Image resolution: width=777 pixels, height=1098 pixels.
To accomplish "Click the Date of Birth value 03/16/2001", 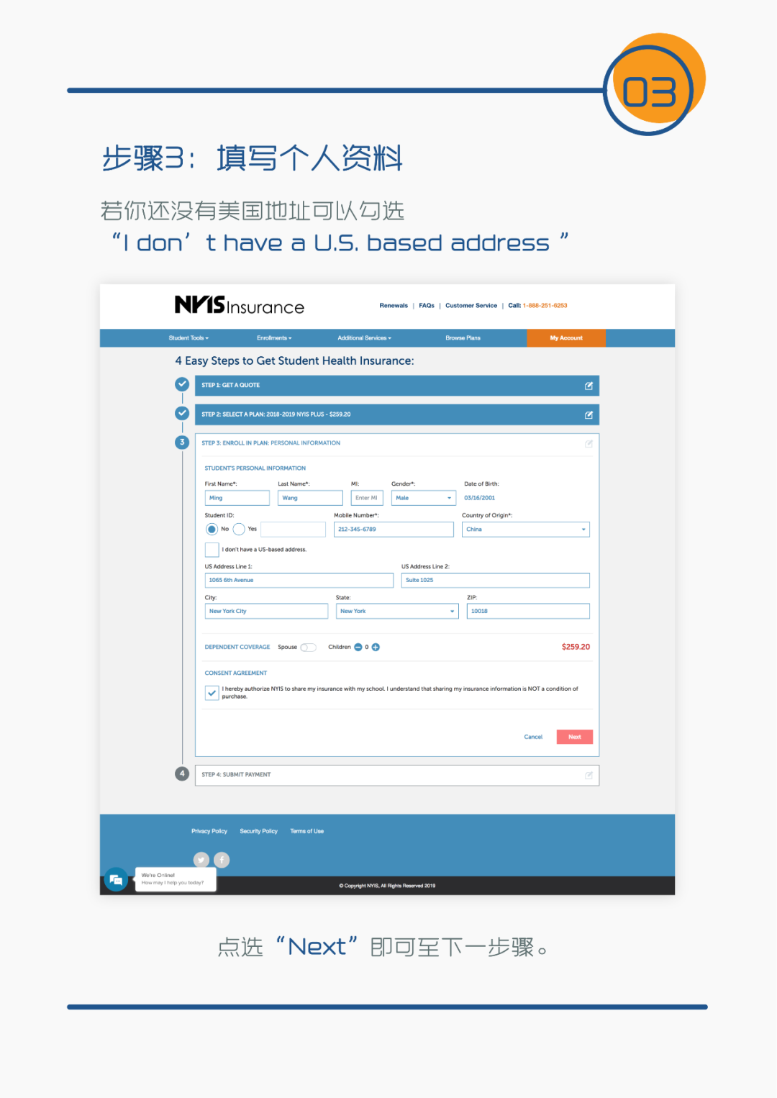I will [x=480, y=498].
